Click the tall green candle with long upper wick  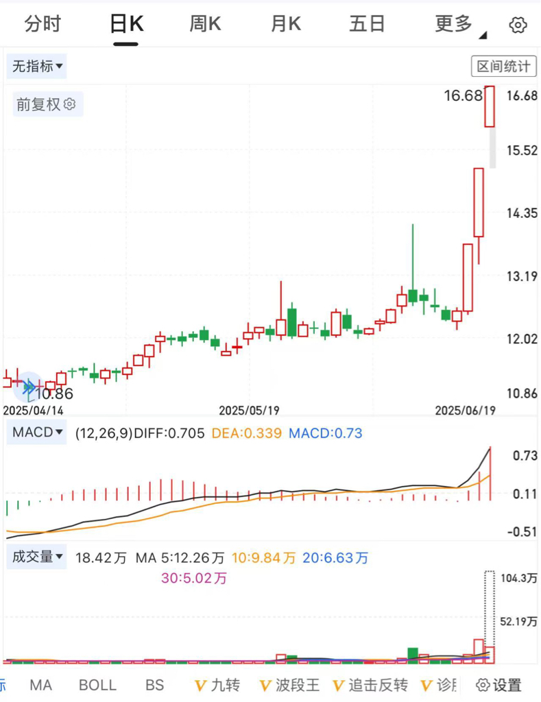[413, 264]
